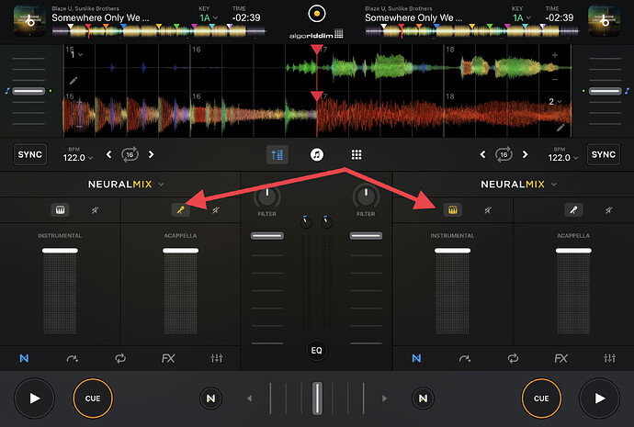
Task: Switch to the grid pads view
Action: click(357, 154)
